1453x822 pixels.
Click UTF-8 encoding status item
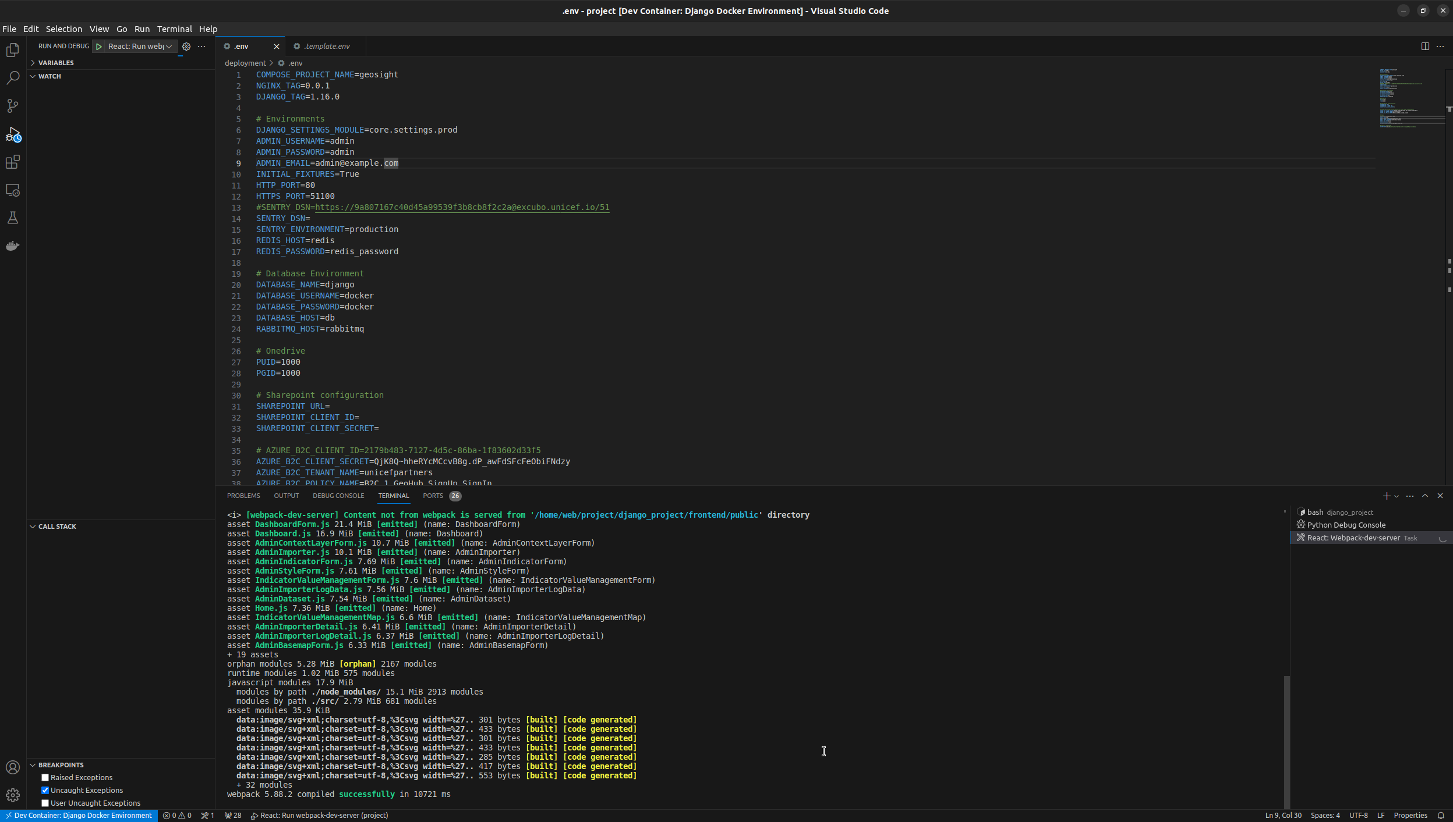pyautogui.click(x=1358, y=816)
